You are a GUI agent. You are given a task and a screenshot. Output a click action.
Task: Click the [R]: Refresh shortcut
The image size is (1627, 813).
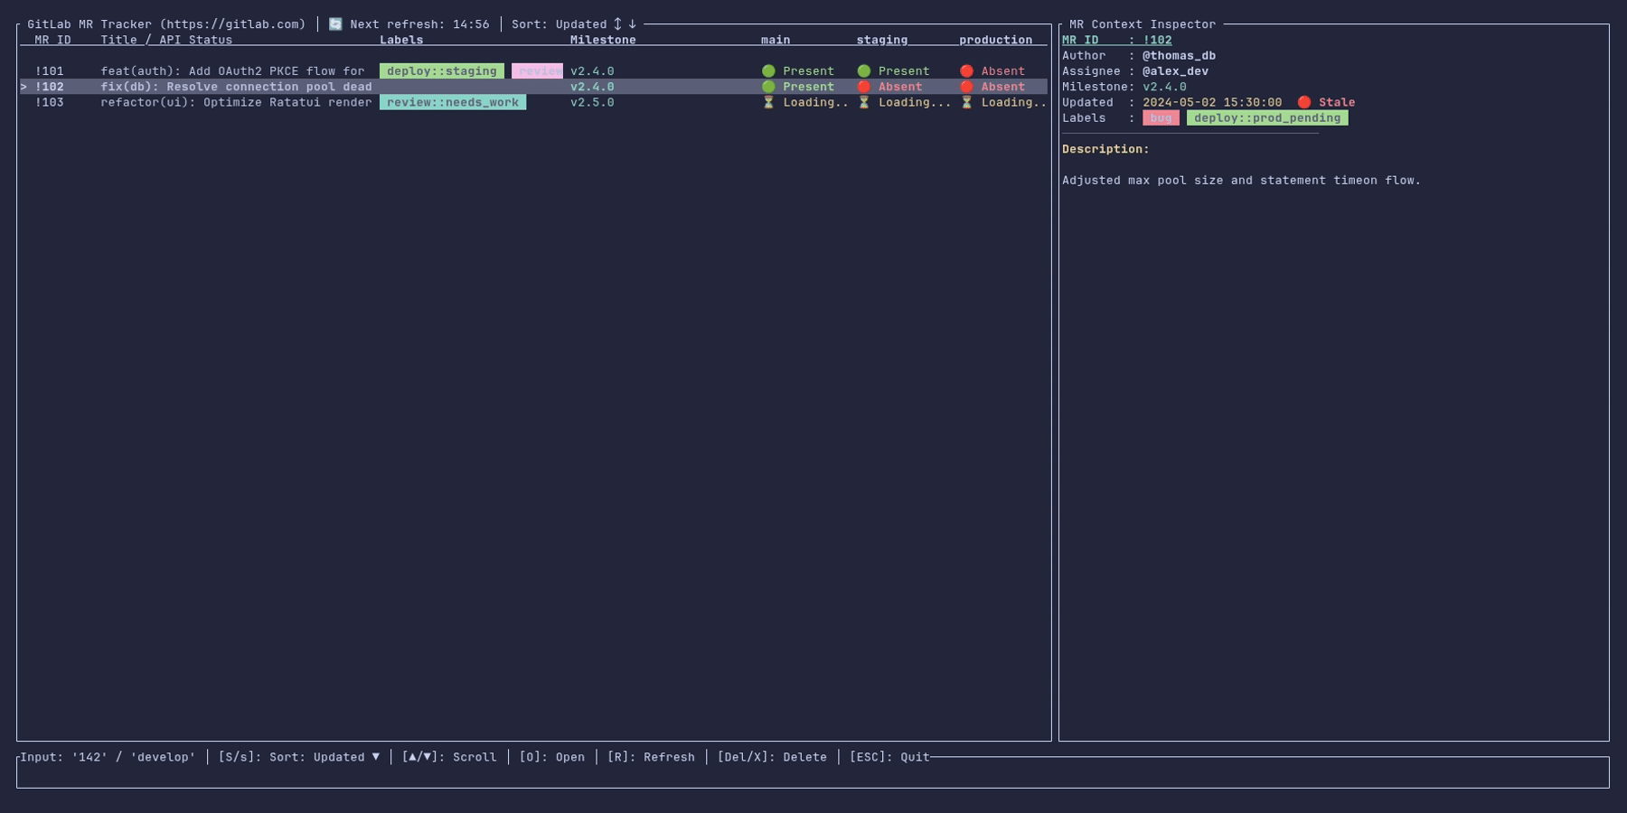coord(651,757)
